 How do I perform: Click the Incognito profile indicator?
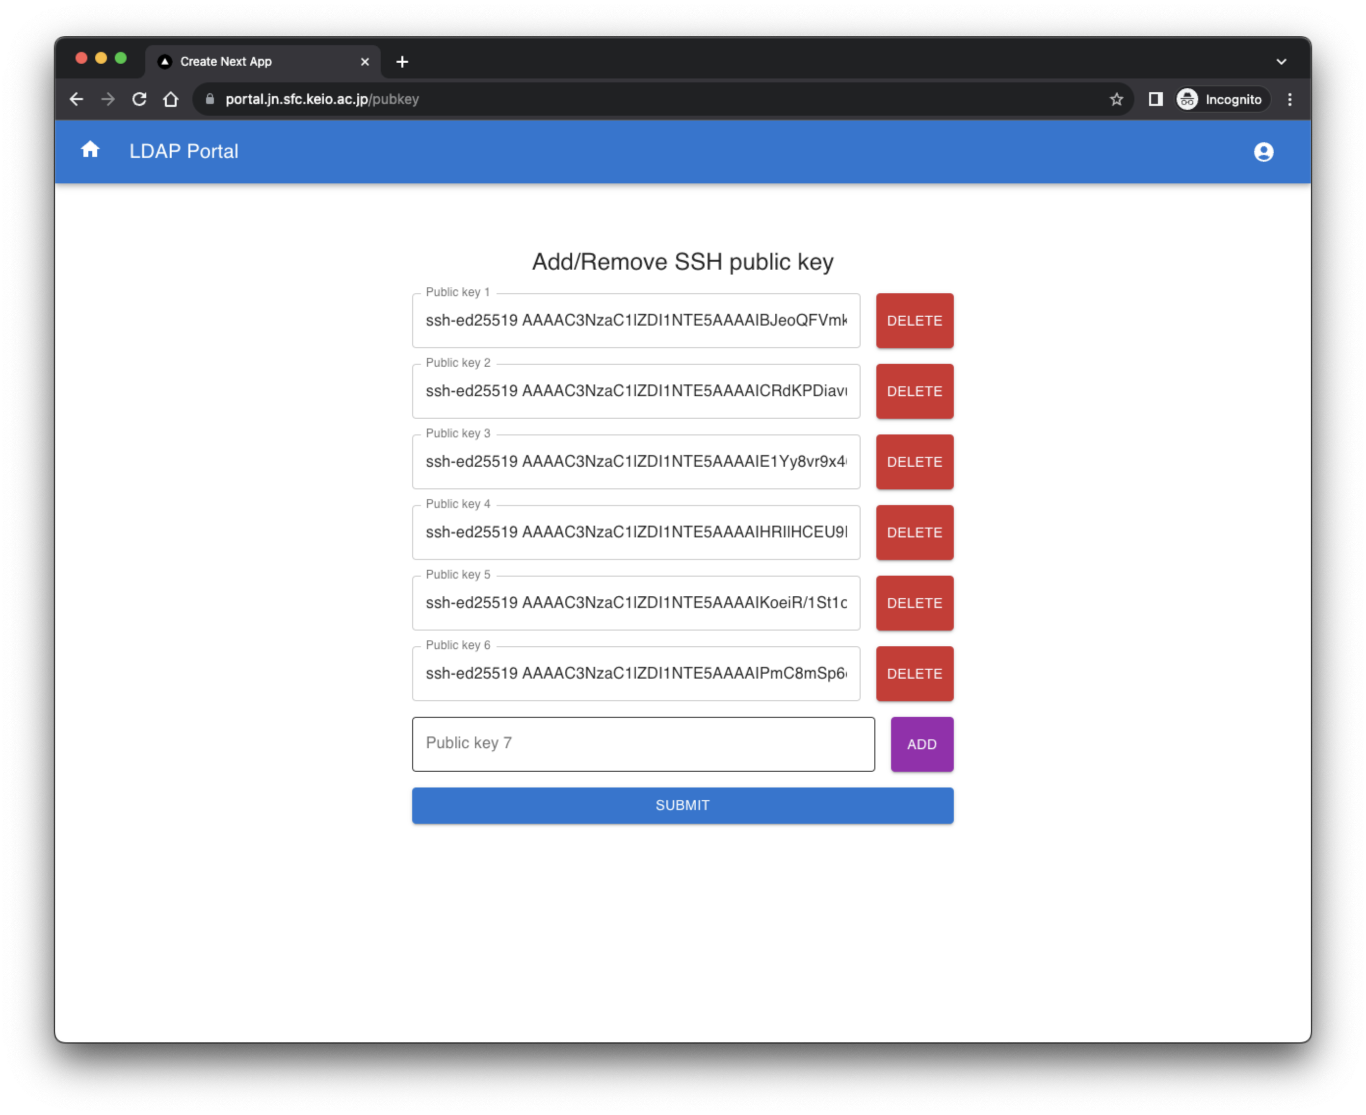[x=1222, y=100]
